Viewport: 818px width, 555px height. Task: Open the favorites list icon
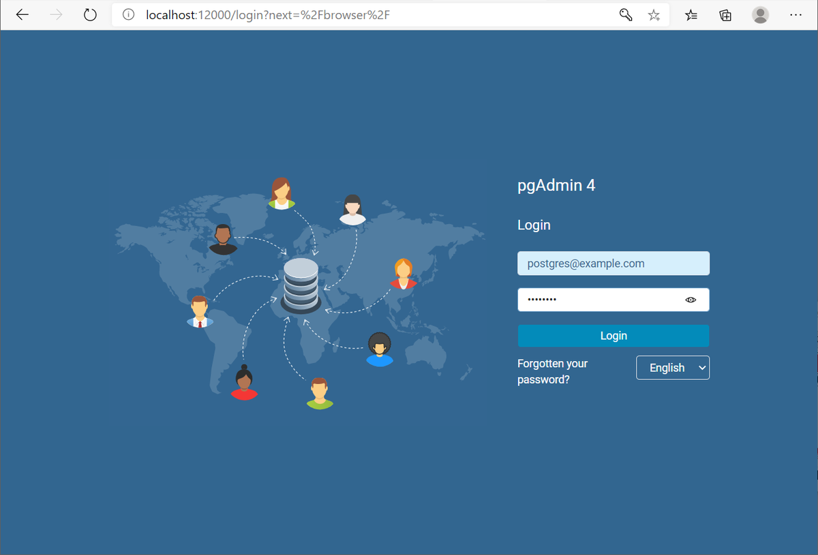(691, 15)
